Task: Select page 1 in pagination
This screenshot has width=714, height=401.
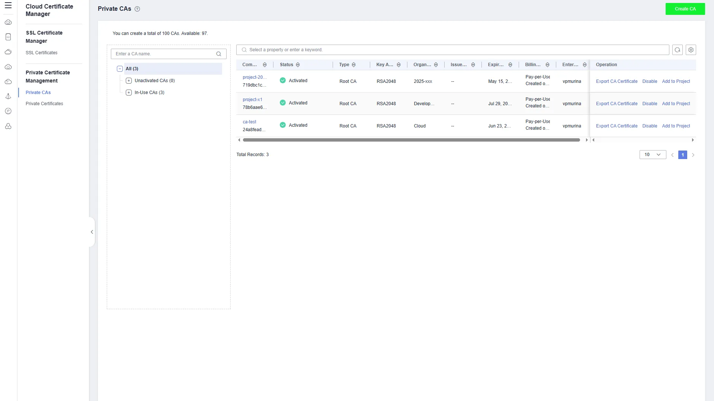Action: coord(682,155)
